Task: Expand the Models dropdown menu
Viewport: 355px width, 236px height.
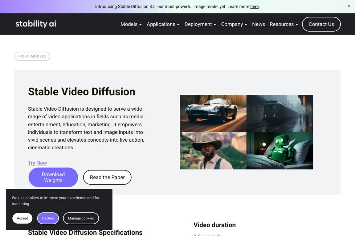Action: (x=131, y=24)
